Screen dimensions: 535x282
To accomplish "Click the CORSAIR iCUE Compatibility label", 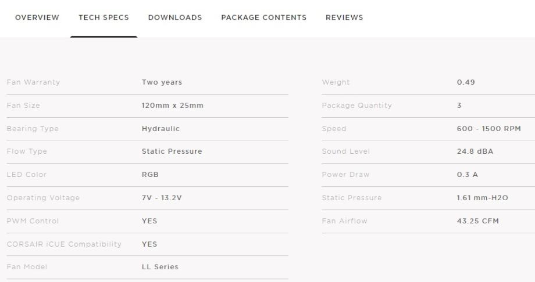I will 63,244.
